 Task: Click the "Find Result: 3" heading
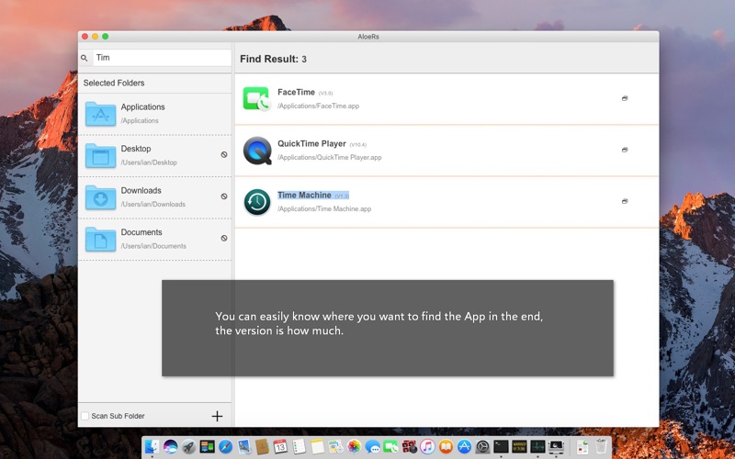click(x=273, y=59)
